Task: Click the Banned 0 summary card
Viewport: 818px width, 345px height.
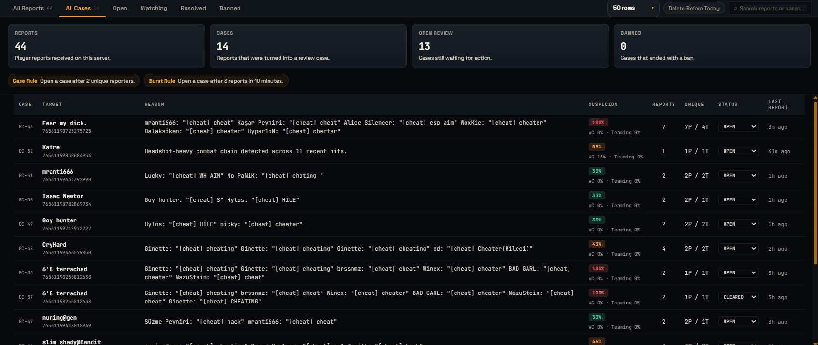Action: click(x=712, y=46)
